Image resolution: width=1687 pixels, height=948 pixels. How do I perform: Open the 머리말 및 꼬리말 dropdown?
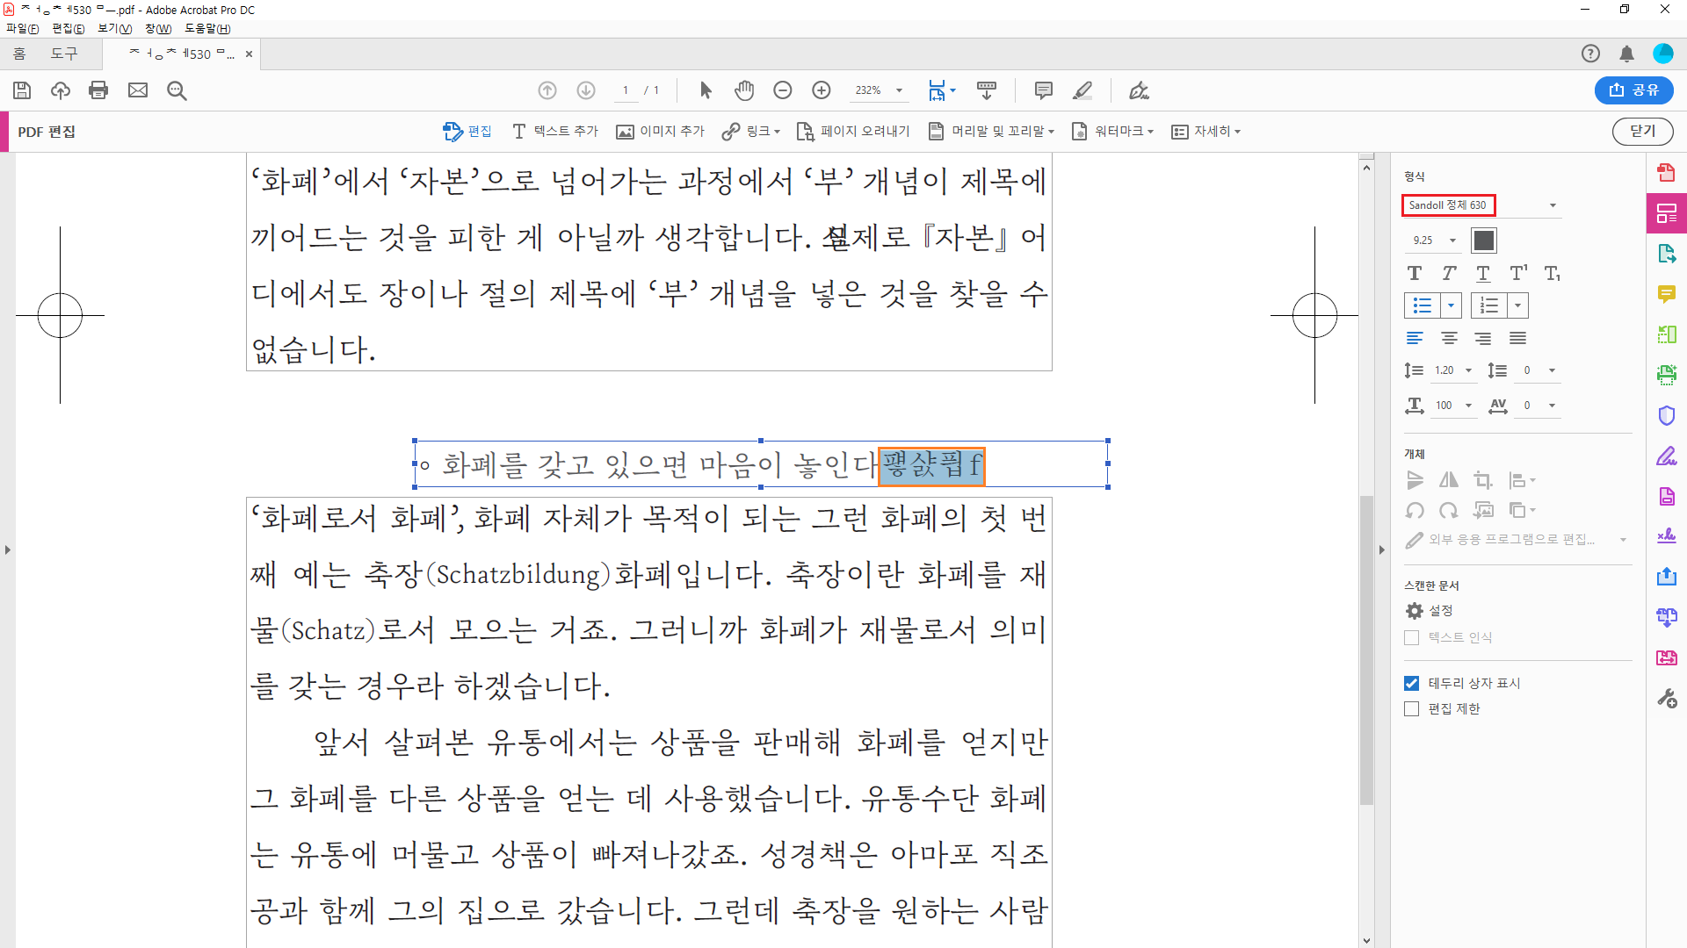pos(992,132)
